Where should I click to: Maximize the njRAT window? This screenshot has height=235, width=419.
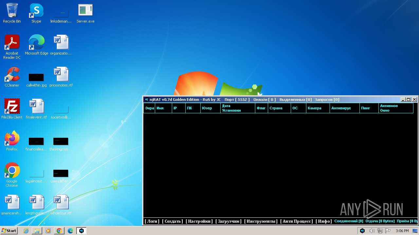pyautogui.click(x=409, y=100)
